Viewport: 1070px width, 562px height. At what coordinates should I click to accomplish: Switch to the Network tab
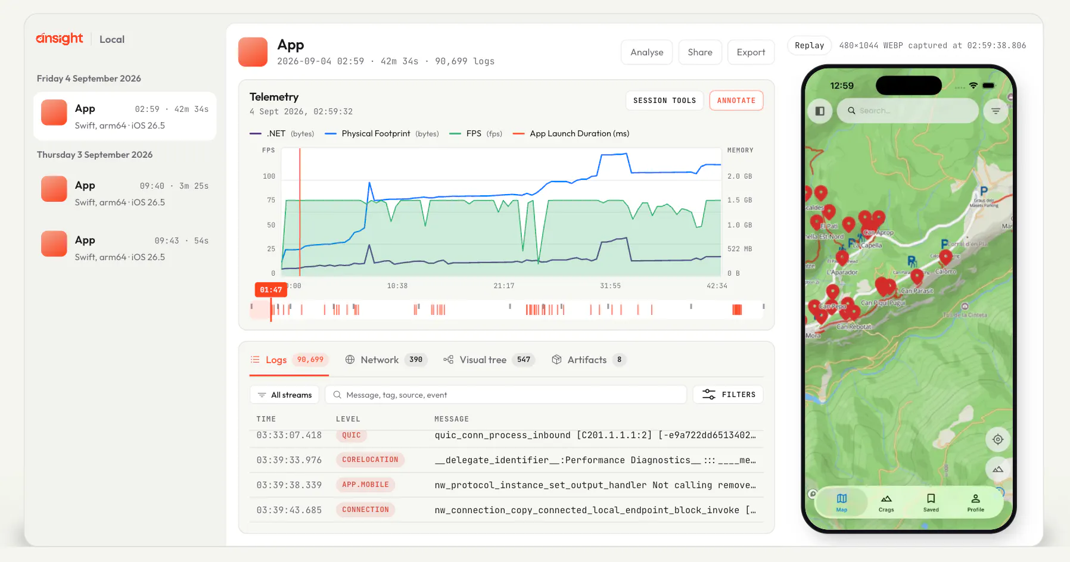386,360
